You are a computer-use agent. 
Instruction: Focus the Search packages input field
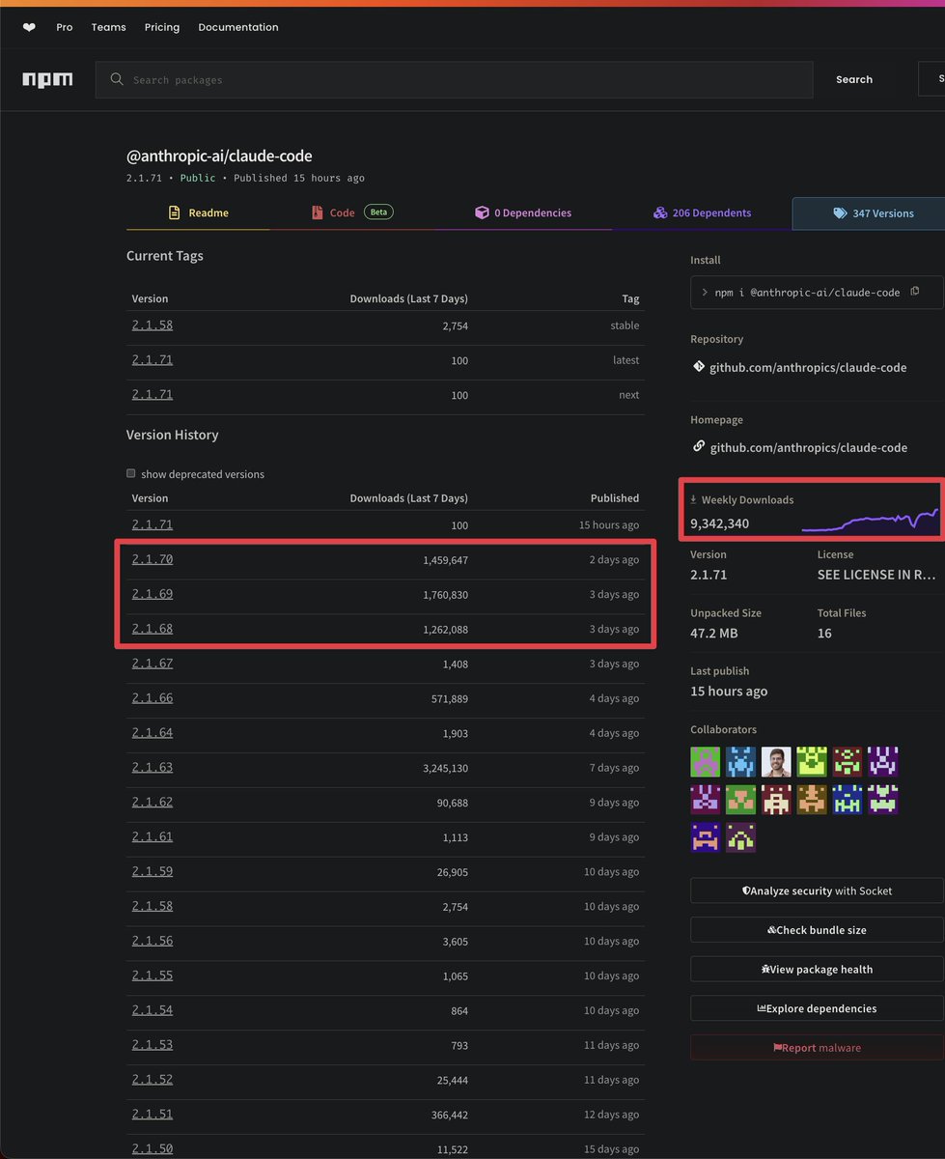coord(454,79)
